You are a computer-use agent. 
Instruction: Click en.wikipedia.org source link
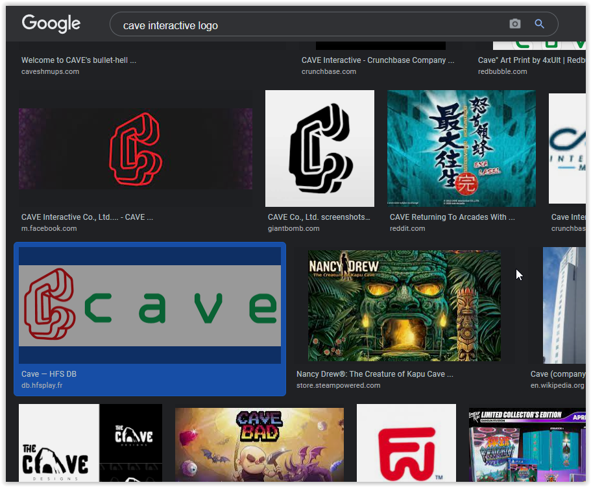point(557,386)
